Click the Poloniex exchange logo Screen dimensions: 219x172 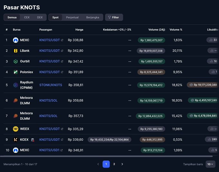pyautogui.click(x=15, y=72)
